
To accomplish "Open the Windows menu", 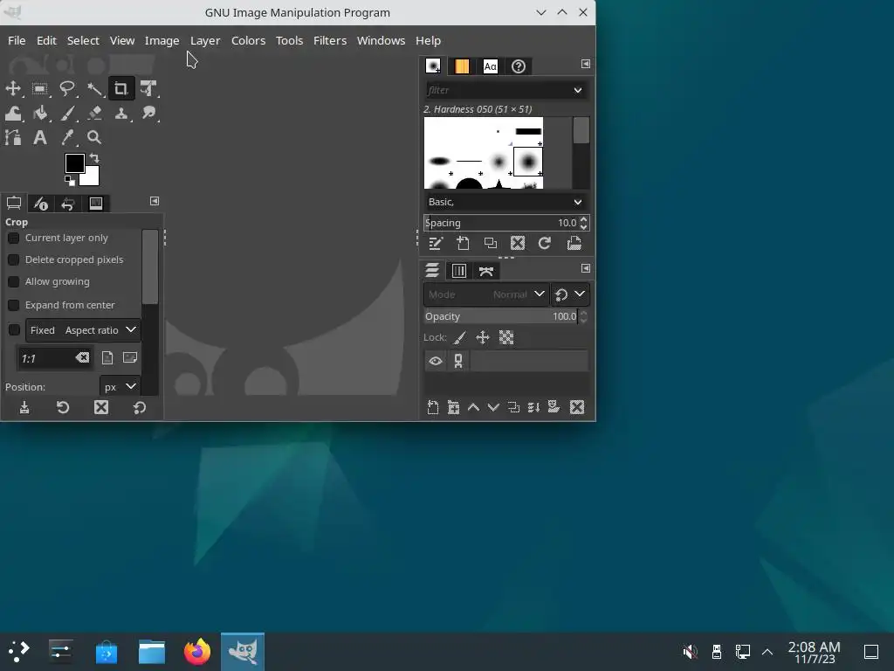I will [381, 40].
